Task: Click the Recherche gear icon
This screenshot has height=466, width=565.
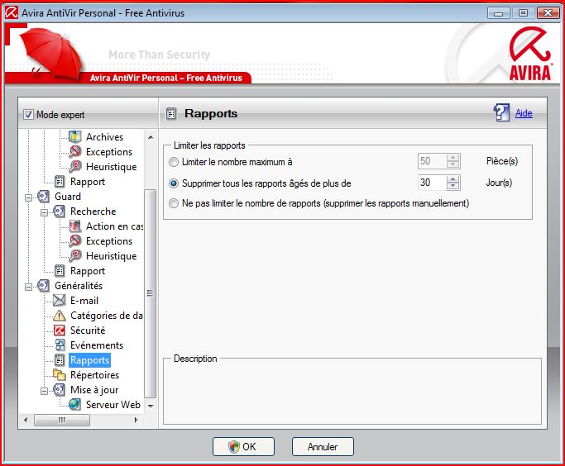Action: pyautogui.click(x=59, y=212)
